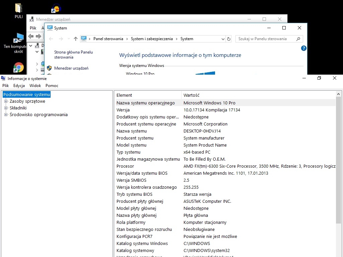
Task: Select the Procesor row label
Action: (x=125, y=166)
